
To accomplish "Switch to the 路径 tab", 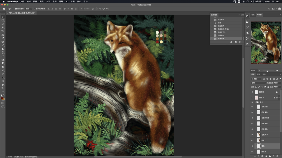I will (x=264, y=74).
